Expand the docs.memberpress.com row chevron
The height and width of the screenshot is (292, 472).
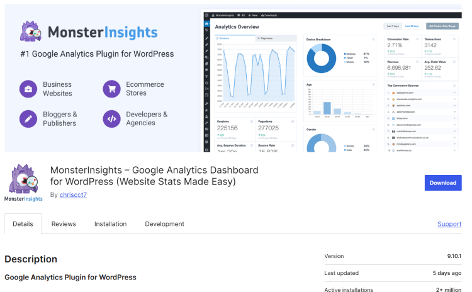pyautogui.click(x=454, y=125)
